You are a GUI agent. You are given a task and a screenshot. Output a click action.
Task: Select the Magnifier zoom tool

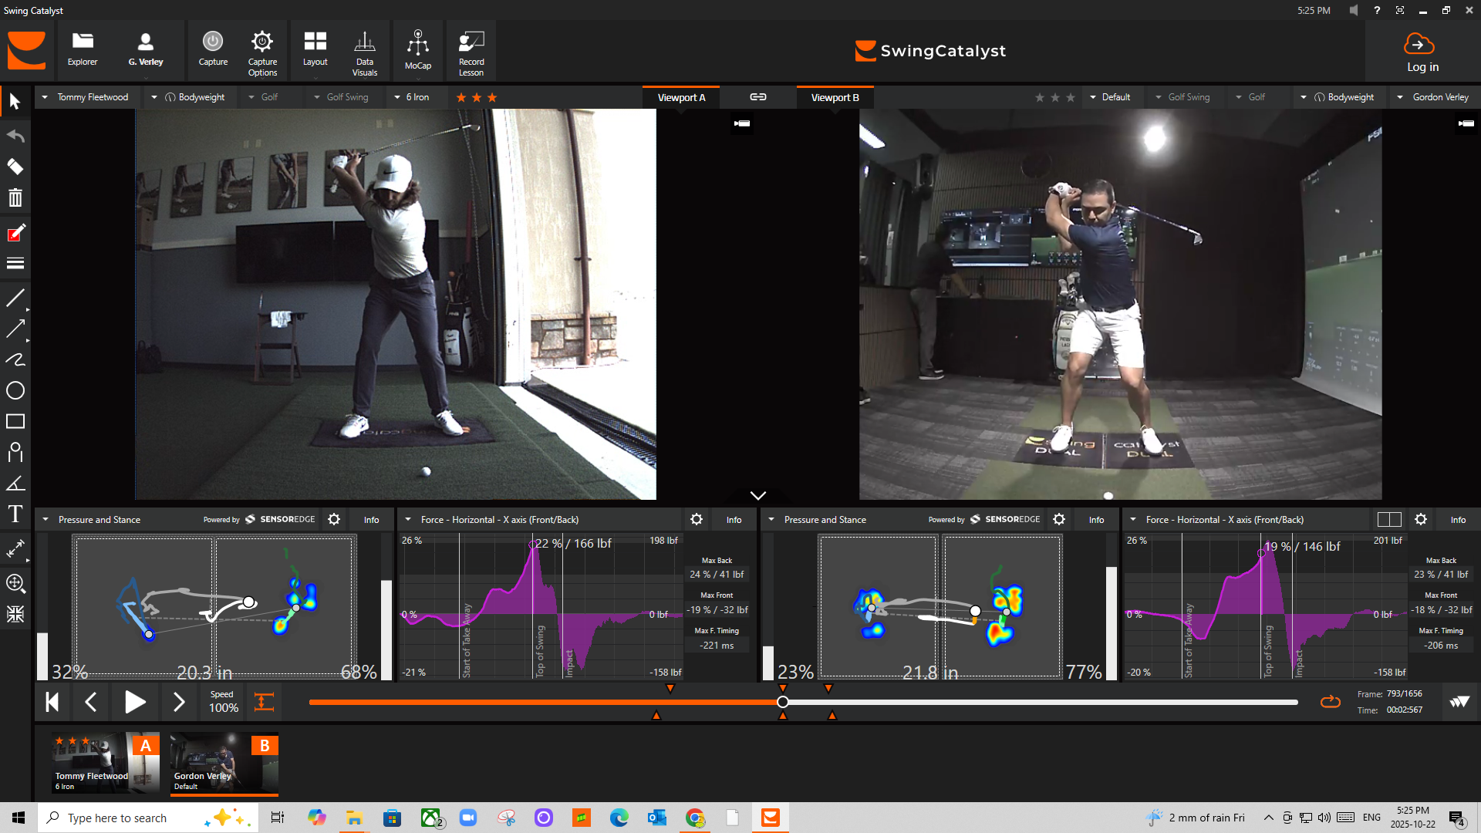click(15, 583)
